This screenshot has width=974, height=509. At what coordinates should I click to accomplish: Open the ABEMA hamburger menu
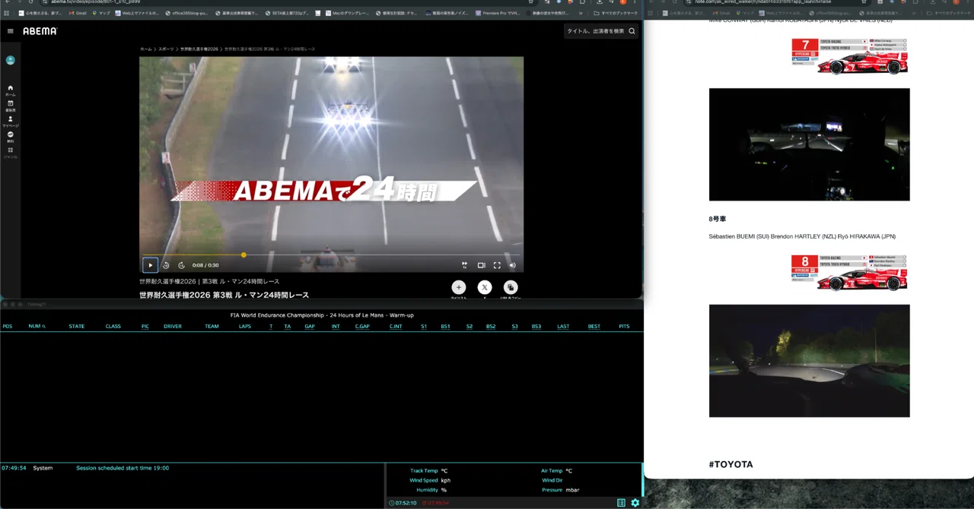[x=11, y=31]
